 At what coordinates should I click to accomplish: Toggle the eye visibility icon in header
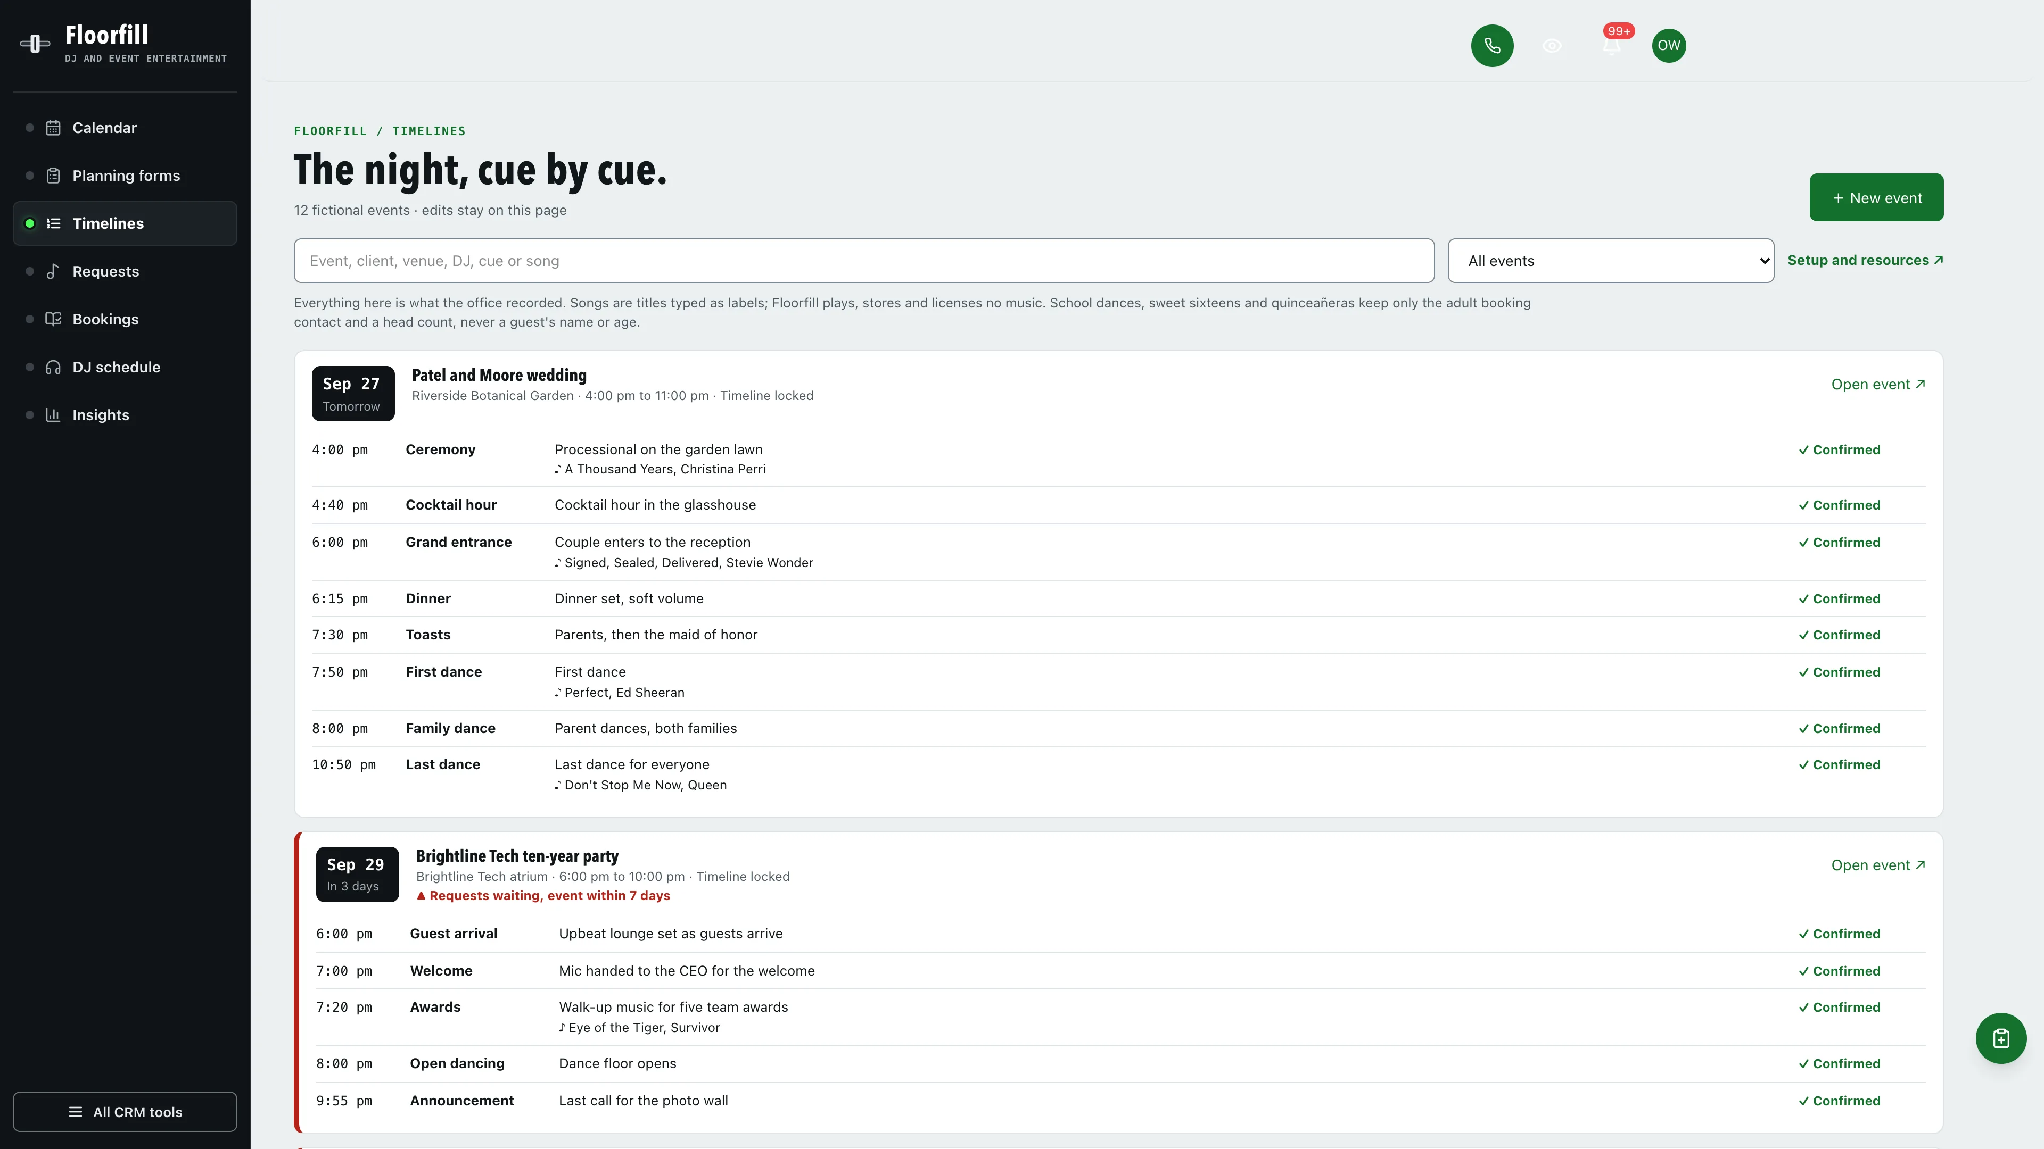tap(1552, 45)
